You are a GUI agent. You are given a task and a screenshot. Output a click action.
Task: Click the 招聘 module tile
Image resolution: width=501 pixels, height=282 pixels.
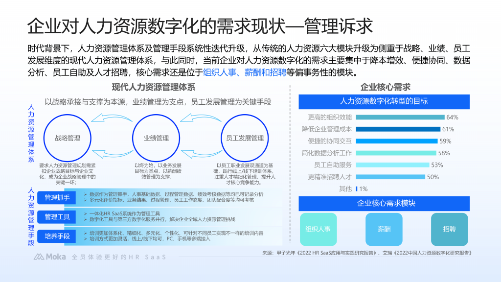[449, 229]
